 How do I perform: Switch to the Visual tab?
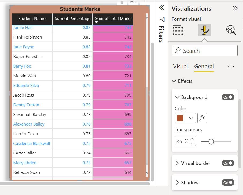tap(180, 67)
